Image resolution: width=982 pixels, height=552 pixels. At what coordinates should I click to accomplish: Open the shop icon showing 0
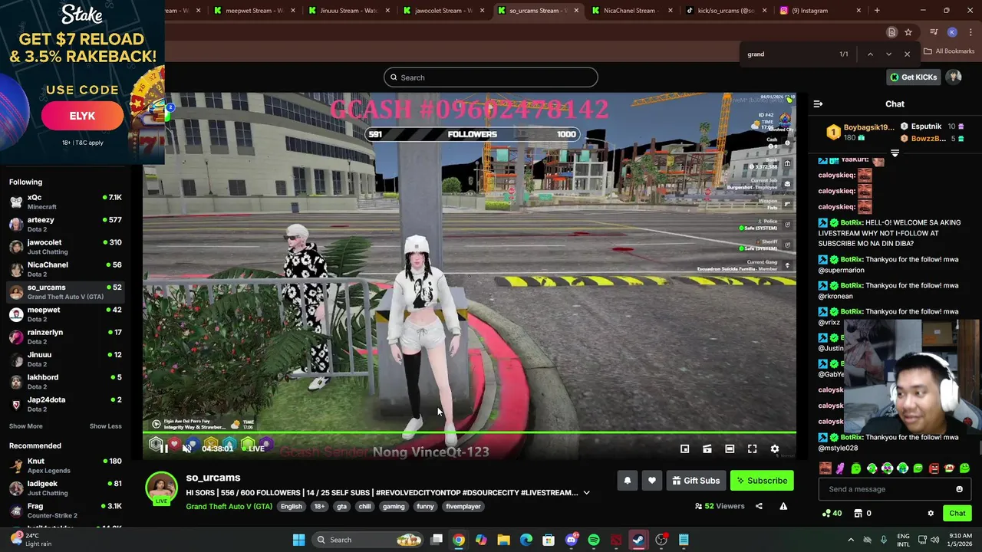pos(862,514)
